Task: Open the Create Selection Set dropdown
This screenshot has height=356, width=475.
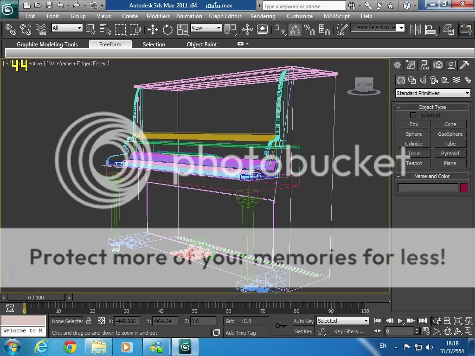Action: [x=378, y=27]
